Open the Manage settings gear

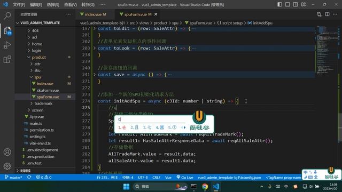tap(7, 166)
